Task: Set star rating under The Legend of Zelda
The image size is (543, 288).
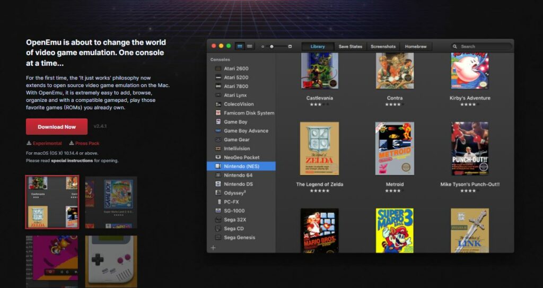Action: [320, 190]
